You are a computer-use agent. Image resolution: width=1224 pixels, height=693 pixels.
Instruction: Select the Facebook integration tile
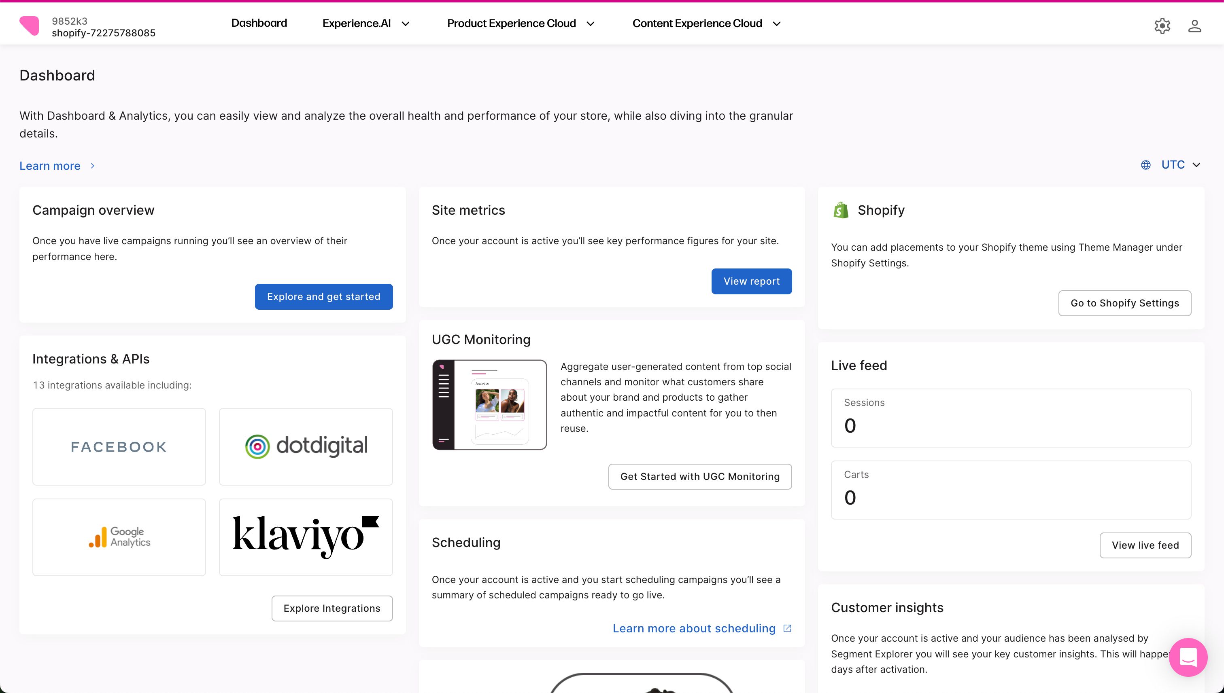point(119,446)
